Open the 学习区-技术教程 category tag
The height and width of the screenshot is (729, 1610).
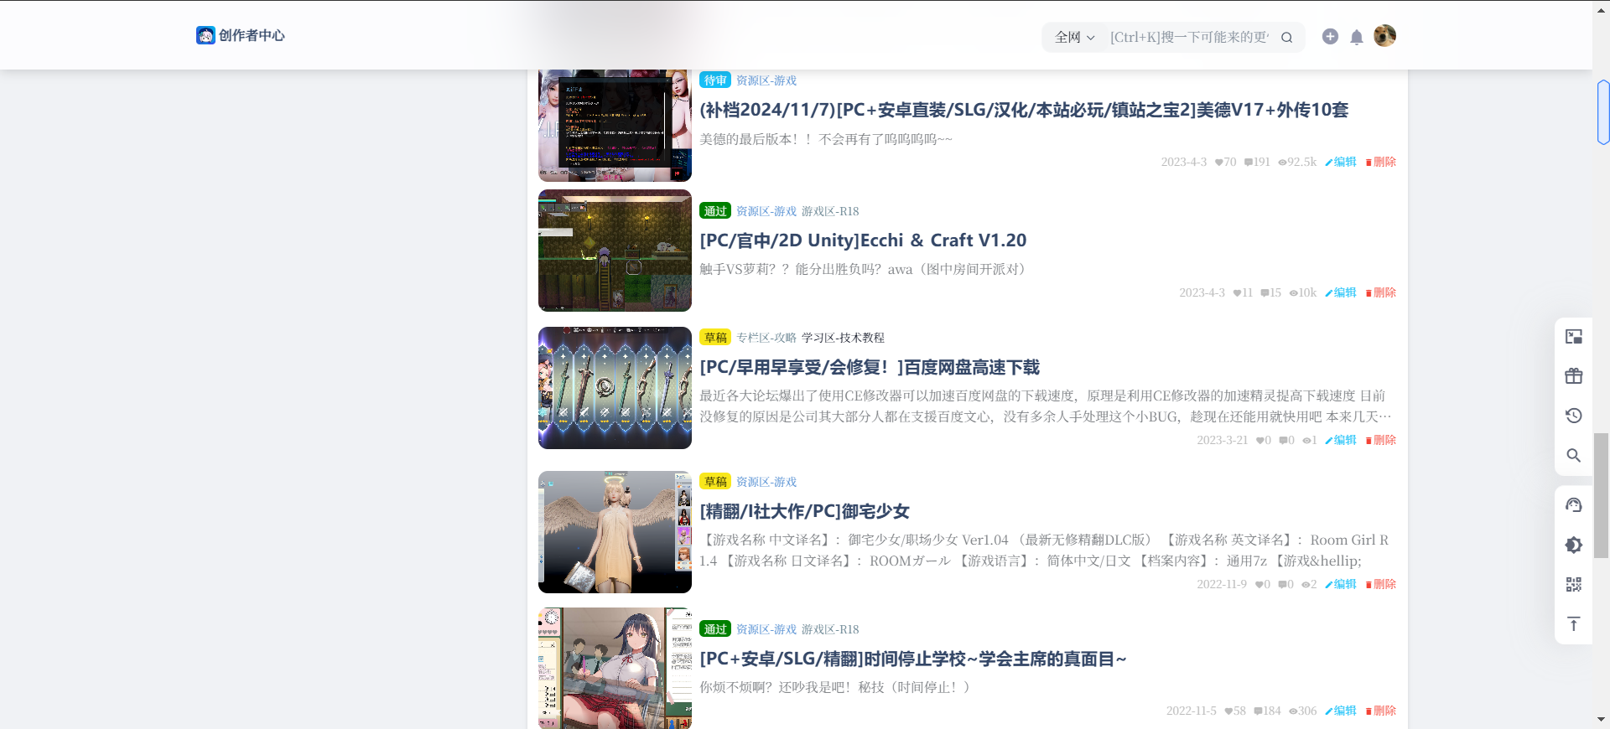click(x=843, y=338)
